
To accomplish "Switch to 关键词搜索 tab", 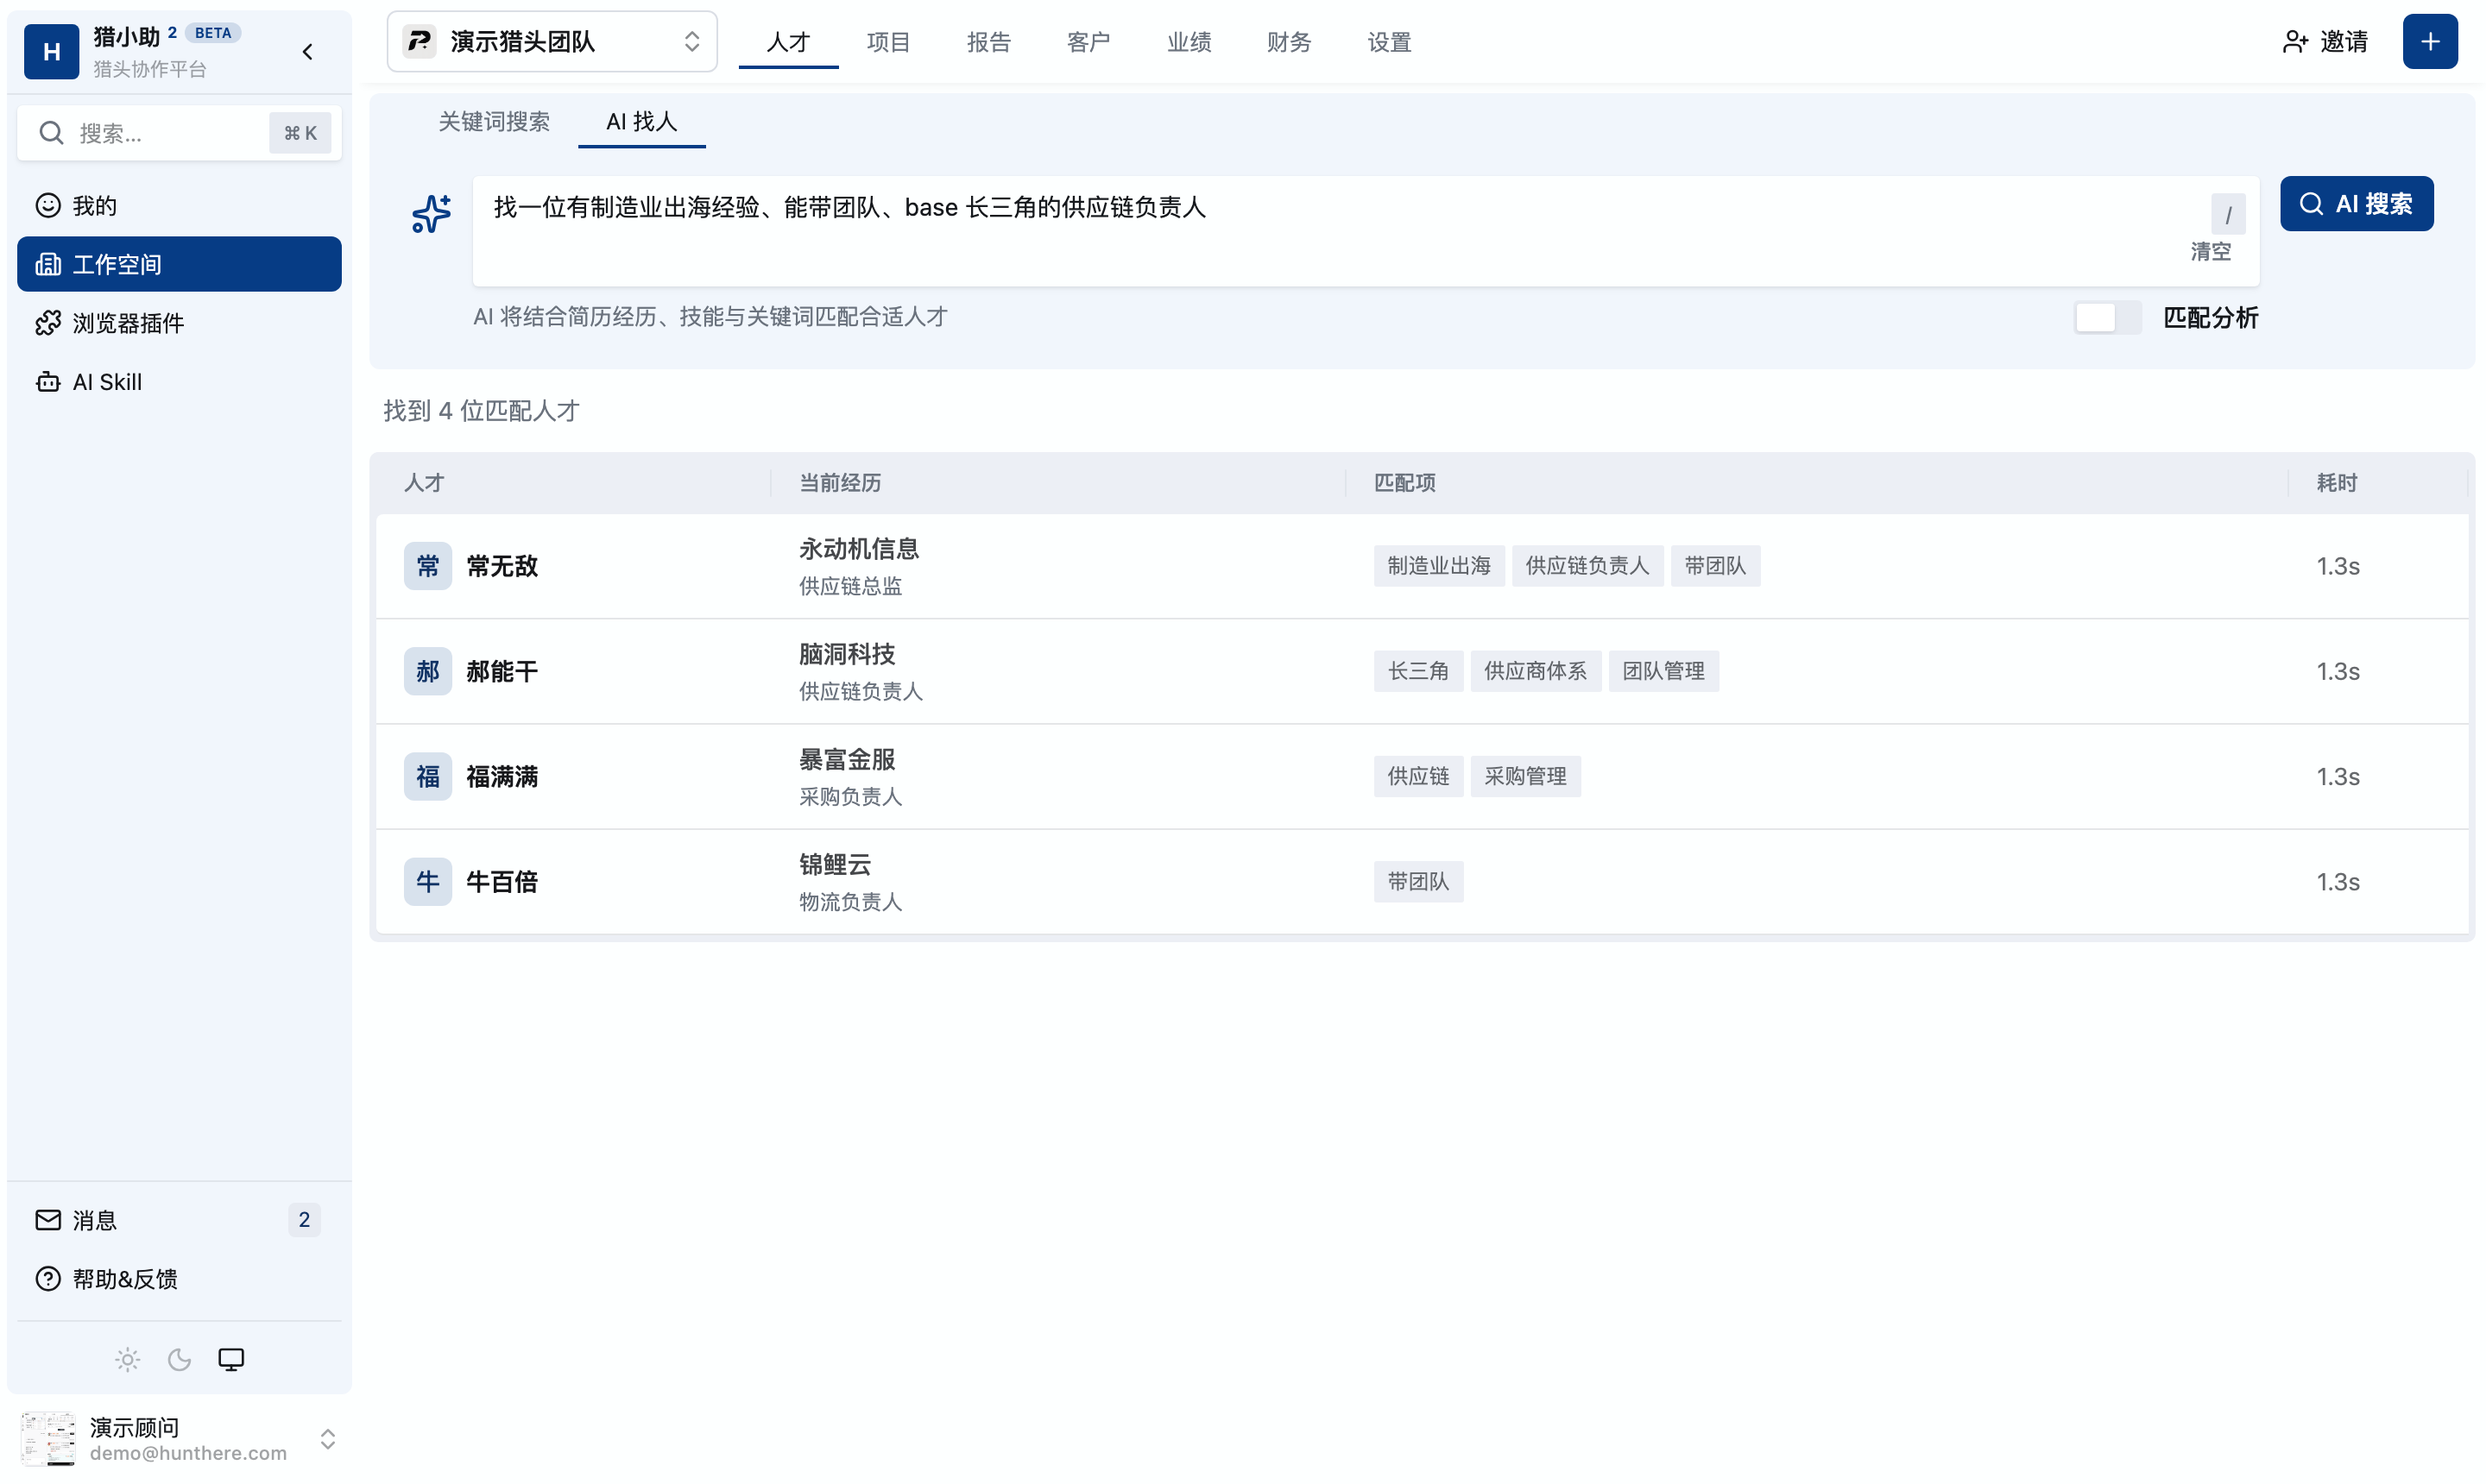I will [493, 121].
